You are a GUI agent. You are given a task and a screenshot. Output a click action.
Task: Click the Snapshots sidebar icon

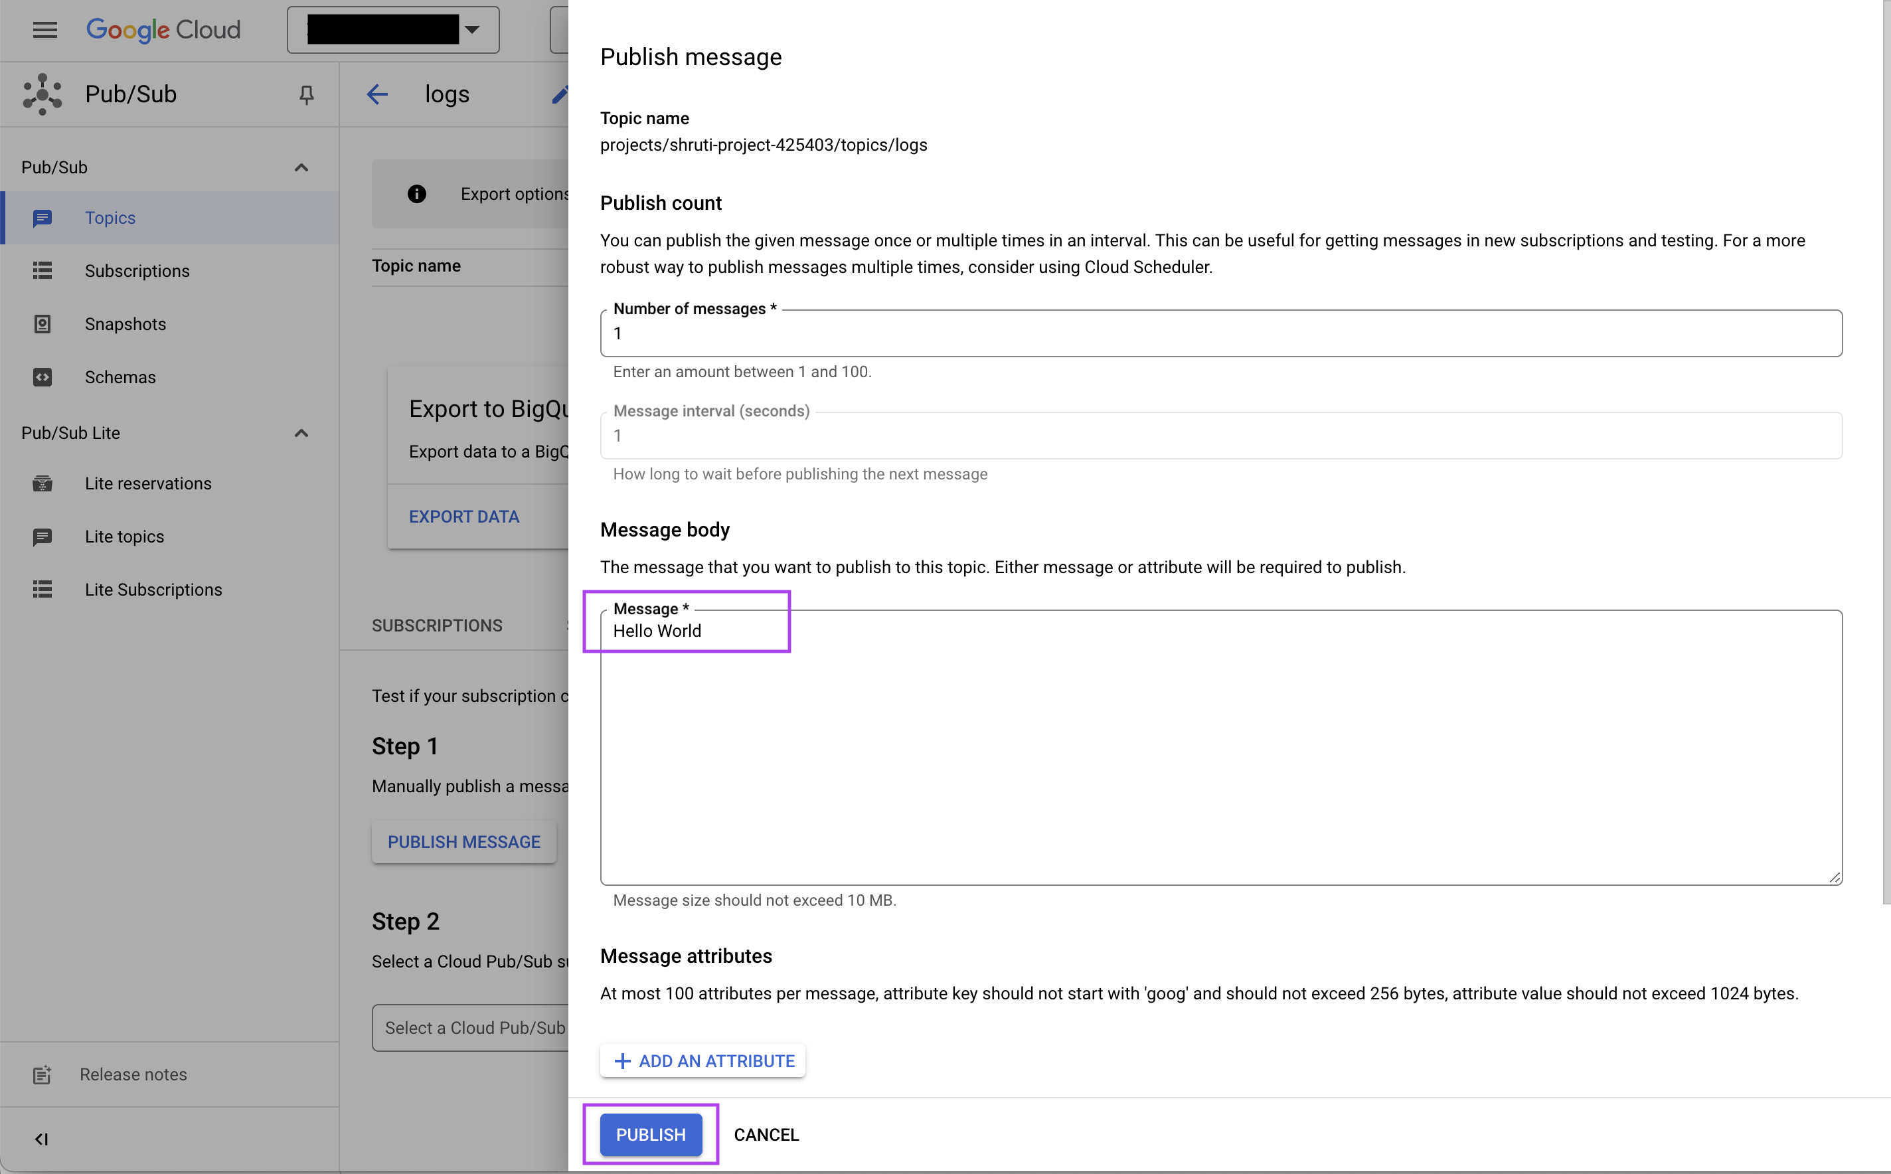[42, 324]
